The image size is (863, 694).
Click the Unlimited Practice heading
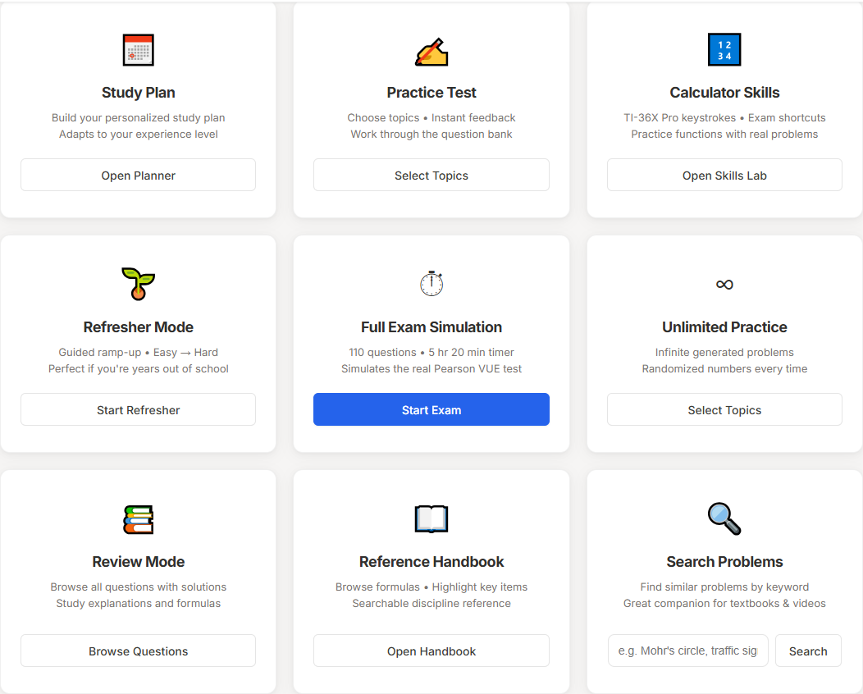(724, 327)
